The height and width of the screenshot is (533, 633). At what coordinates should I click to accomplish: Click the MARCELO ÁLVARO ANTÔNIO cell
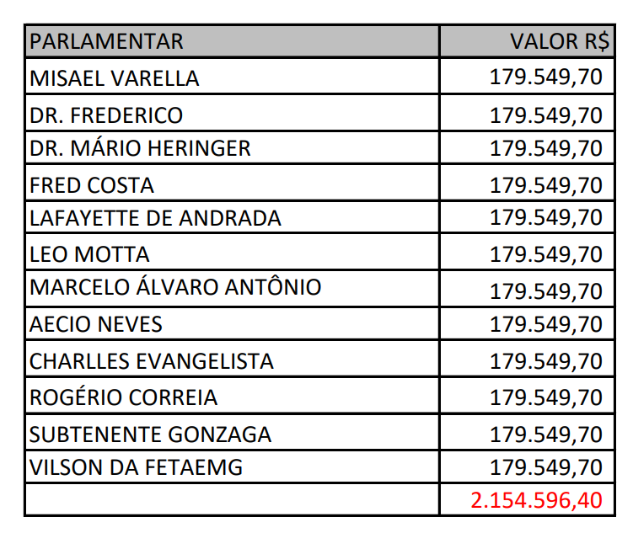175,289
